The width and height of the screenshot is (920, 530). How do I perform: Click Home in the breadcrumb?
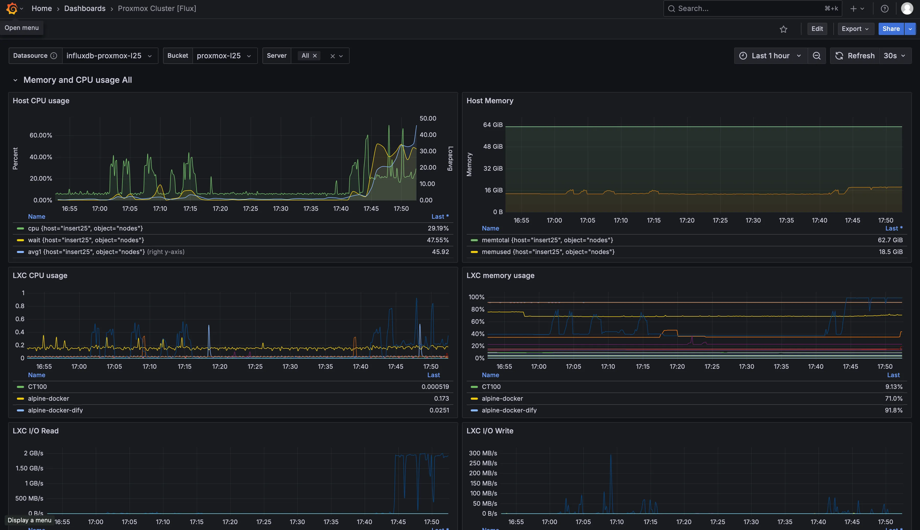(41, 8)
